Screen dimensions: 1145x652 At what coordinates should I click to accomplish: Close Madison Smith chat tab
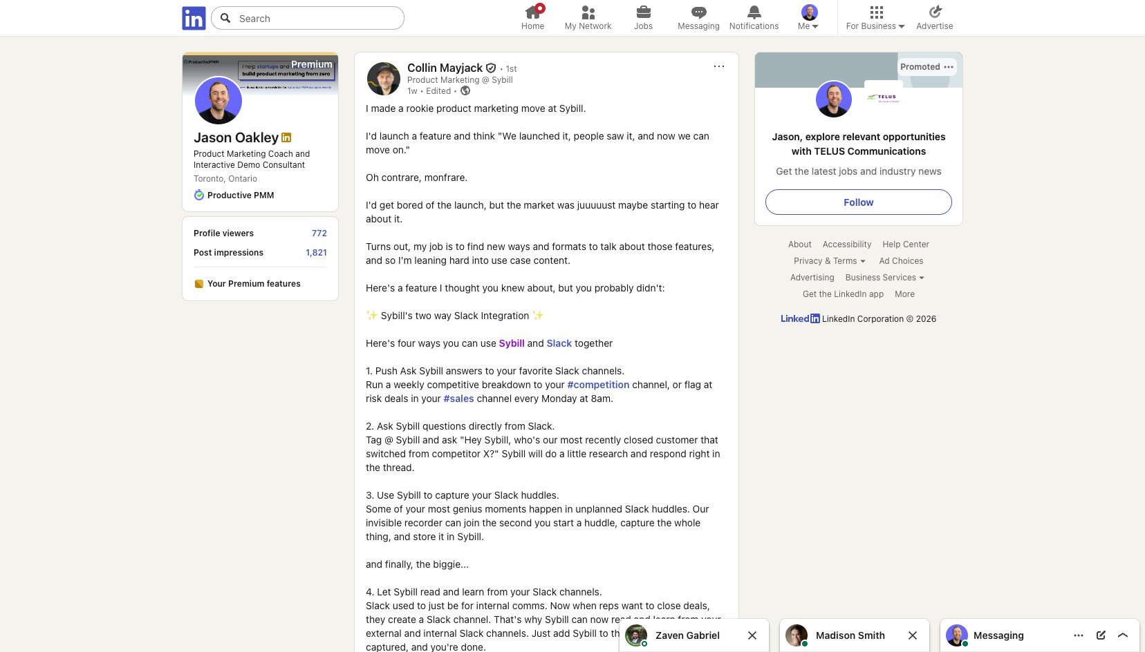coord(913,635)
